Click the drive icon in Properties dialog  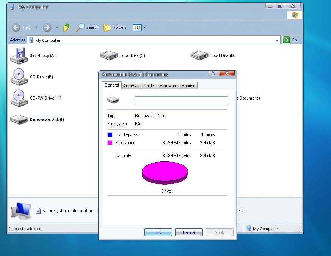(113, 100)
